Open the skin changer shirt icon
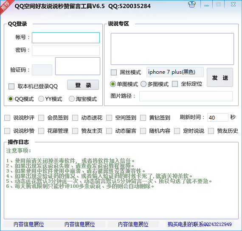The image size is (242, 231). 192,4
